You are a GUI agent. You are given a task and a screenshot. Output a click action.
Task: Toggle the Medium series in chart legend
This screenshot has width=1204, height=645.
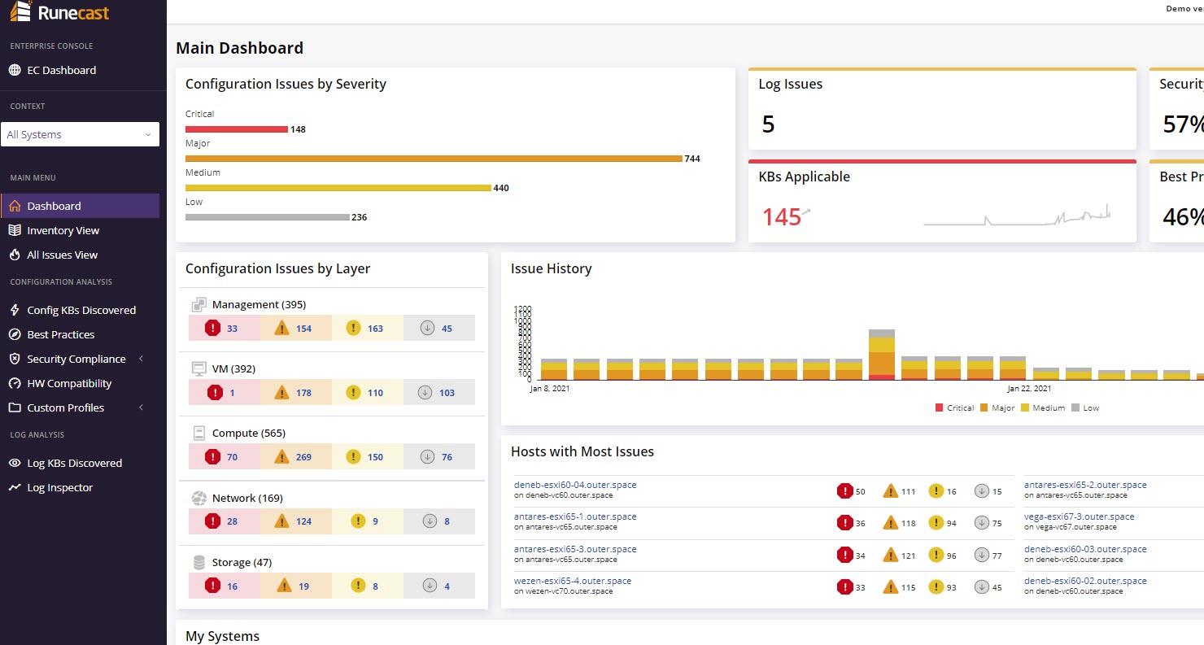coord(1042,407)
